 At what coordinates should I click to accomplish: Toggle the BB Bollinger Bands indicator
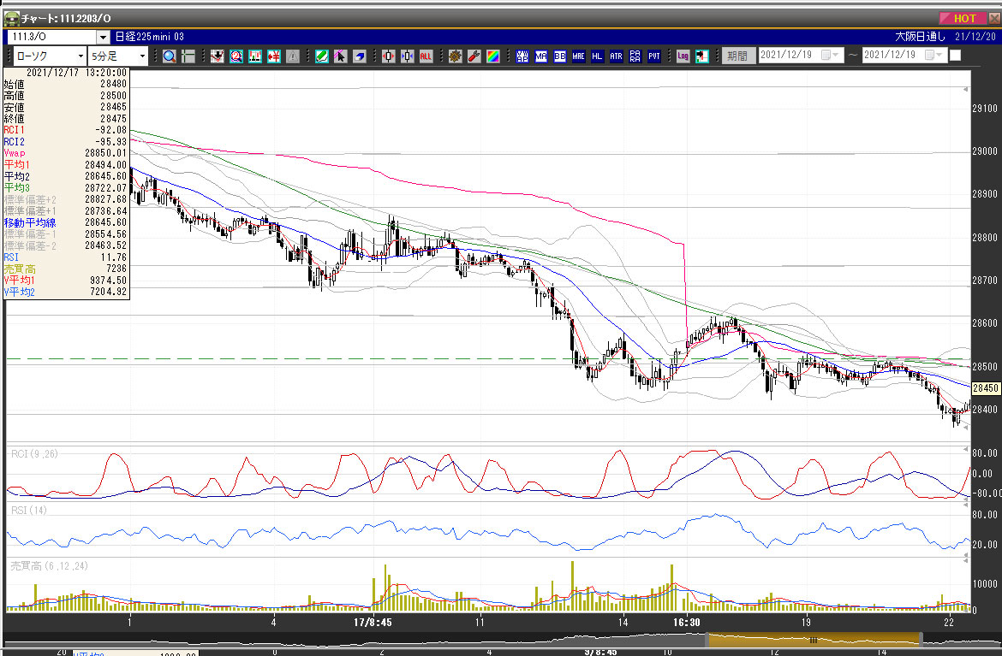[x=560, y=56]
